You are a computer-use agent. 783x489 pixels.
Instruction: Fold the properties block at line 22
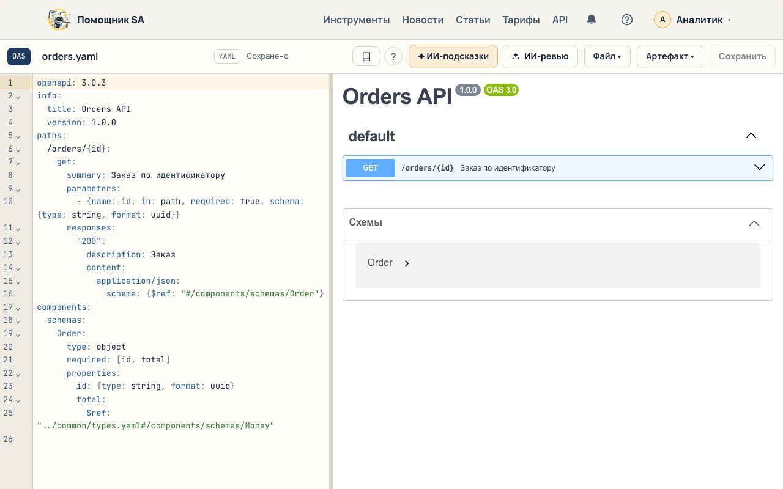coord(18,373)
